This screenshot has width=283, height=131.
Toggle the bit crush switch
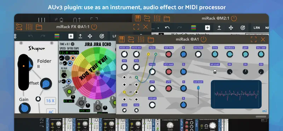(x=215, y=72)
